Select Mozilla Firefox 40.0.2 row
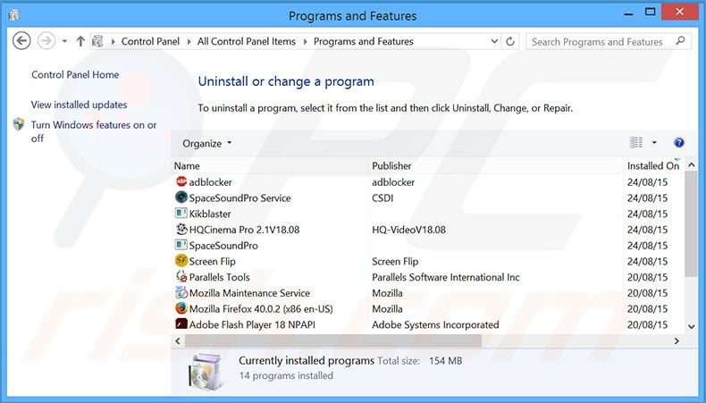Viewport: 706px width, 403px height. pos(428,308)
